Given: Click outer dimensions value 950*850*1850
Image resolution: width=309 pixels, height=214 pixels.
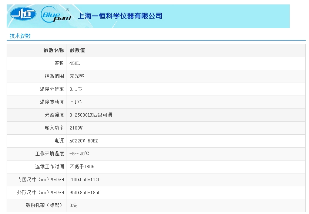Looking at the screenshot, I should tap(85, 193).
